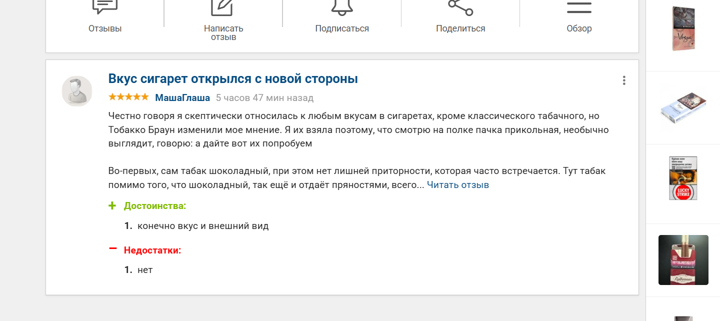Viewport: 720px width, 321px height.
Task: Open the blue and white cigarette pack thumbnail
Action: pyautogui.click(x=683, y=107)
